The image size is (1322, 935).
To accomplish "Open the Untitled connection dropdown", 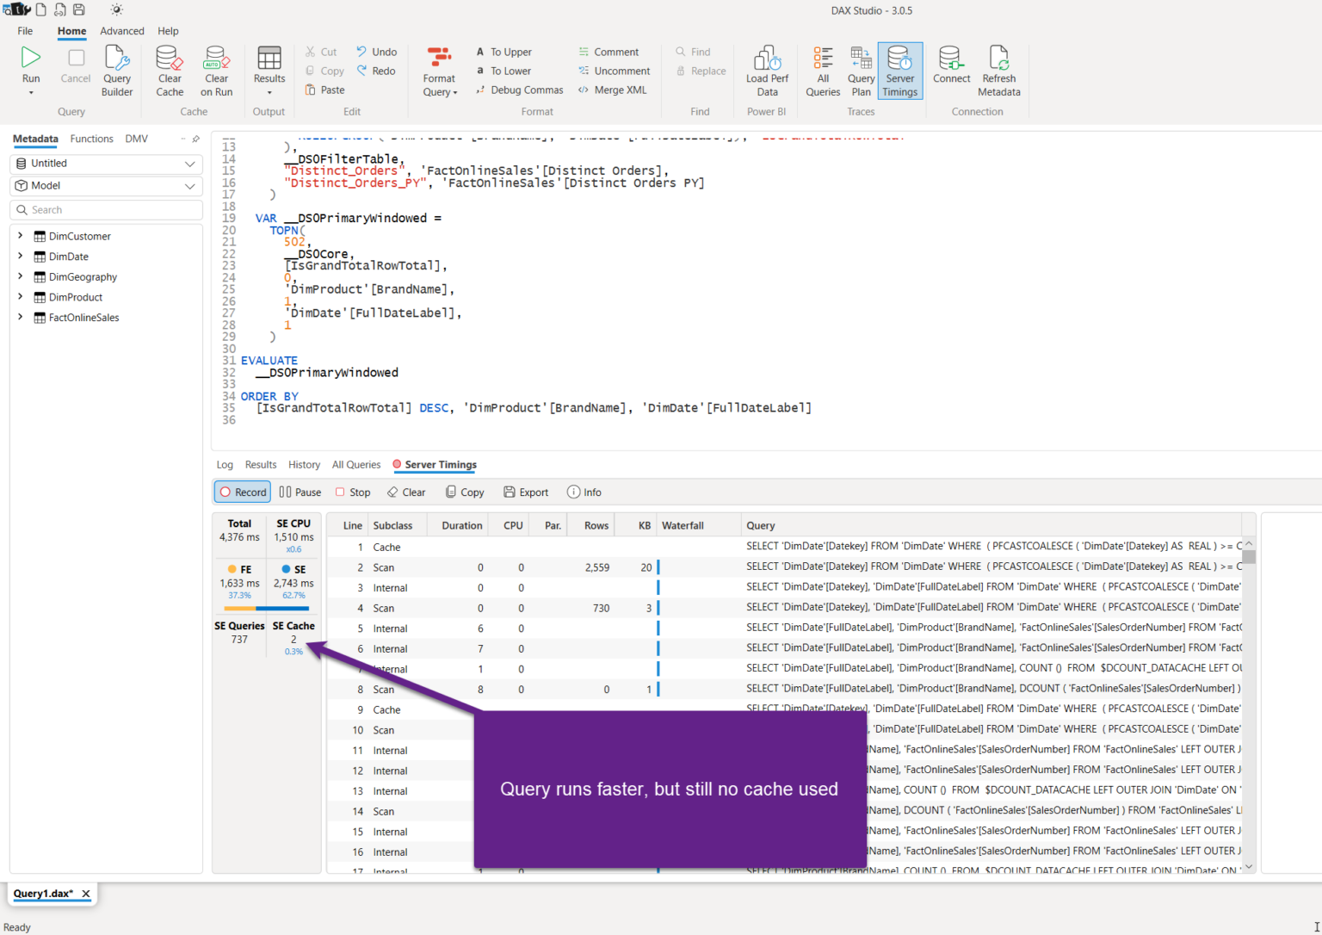I will point(105,164).
